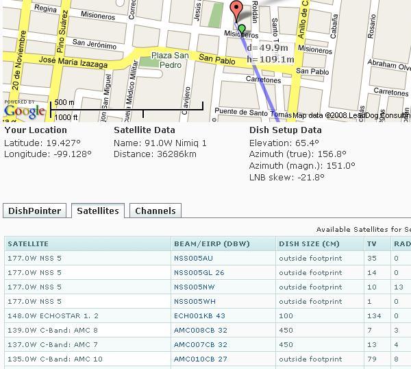Click the red location marker pin
The width and height of the screenshot is (411, 369).
pos(236,11)
